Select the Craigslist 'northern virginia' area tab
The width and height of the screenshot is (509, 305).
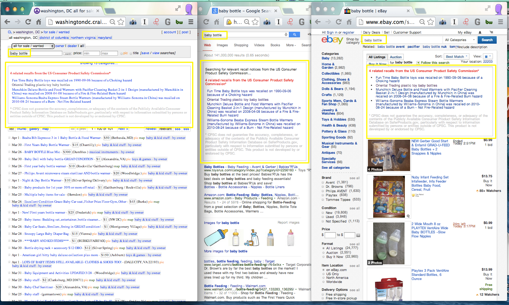click(x=83, y=38)
